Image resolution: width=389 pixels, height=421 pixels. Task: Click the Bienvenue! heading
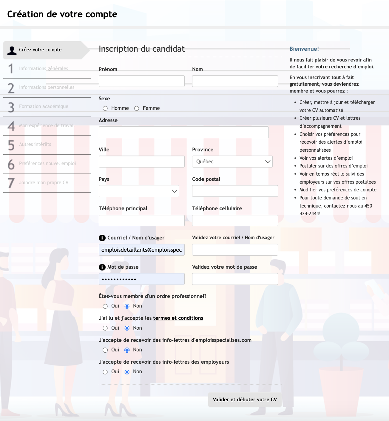click(x=304, y=49)
